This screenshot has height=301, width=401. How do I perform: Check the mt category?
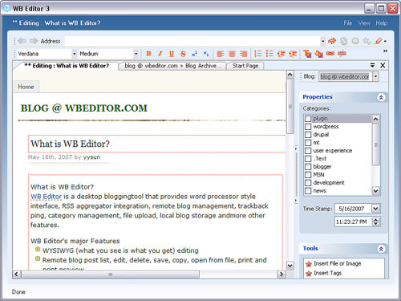(x=308, y=143)
